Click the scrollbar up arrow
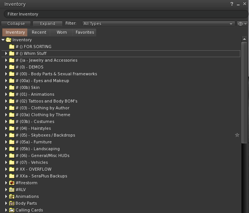 244,39
